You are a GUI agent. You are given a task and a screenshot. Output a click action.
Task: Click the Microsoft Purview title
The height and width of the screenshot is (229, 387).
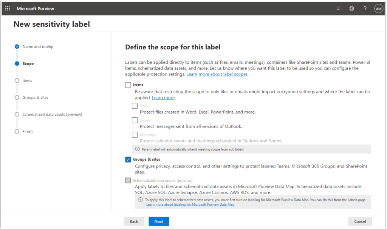(x=35, y=9)
